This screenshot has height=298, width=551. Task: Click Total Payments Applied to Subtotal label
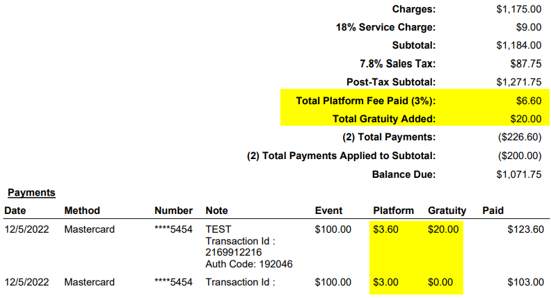[341, 156]
